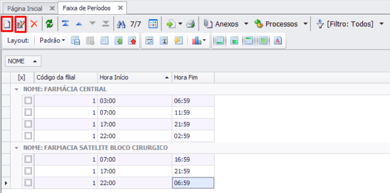390x193 pixels.
Task: Collapse the FARMÁCIA CENTRAL group
Action: (17, 89)
